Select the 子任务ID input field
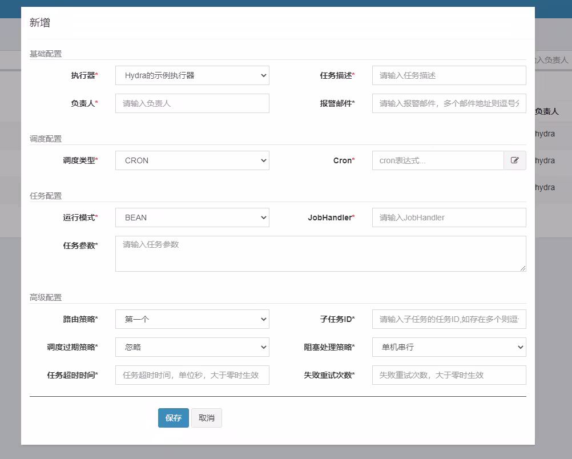 pyautogui.click(x=449, y=319)
